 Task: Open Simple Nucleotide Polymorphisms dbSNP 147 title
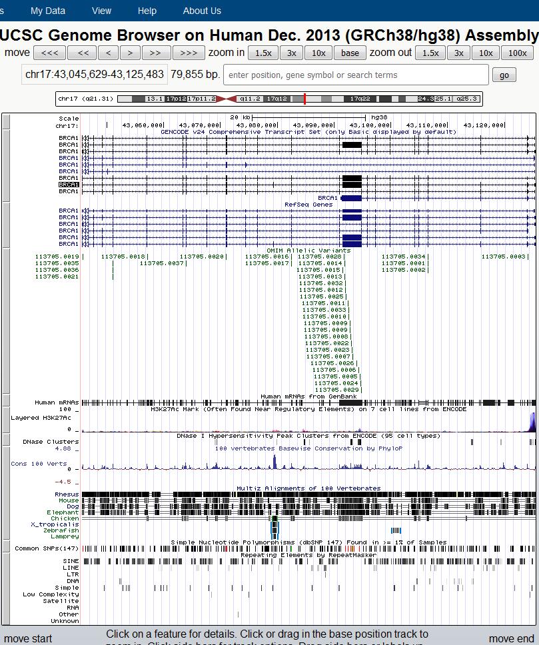(x=308, y=542)
